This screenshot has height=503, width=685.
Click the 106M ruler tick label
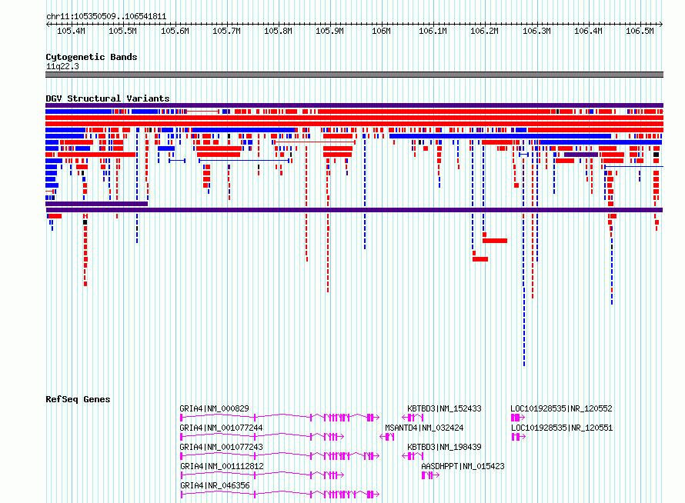(381, 31)
